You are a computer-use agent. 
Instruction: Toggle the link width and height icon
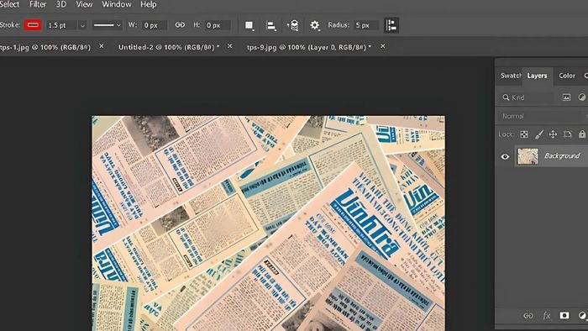(x=180, y=25)
